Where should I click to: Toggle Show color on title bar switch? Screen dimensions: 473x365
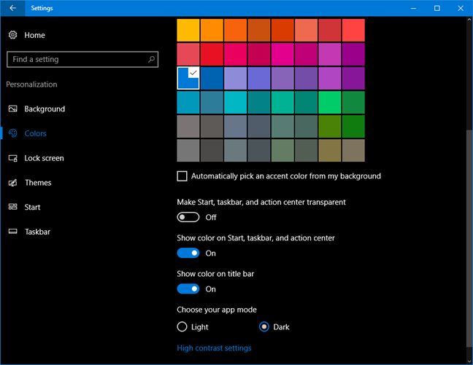click(x=188, y=289)
